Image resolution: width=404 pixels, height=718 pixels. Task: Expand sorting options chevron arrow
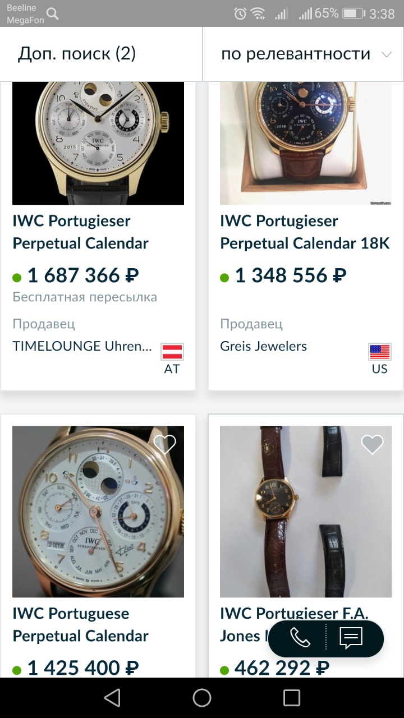click(x=386, y=54)
